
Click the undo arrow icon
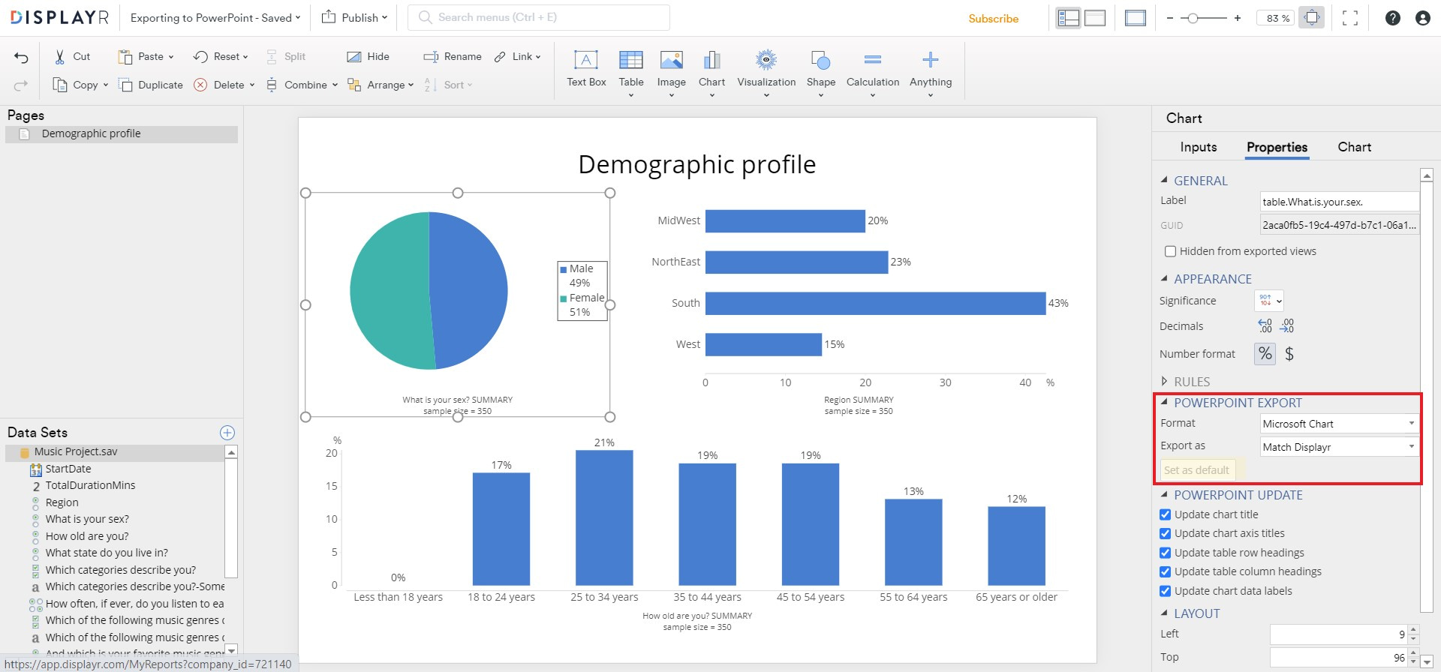(x=21, y=58)
